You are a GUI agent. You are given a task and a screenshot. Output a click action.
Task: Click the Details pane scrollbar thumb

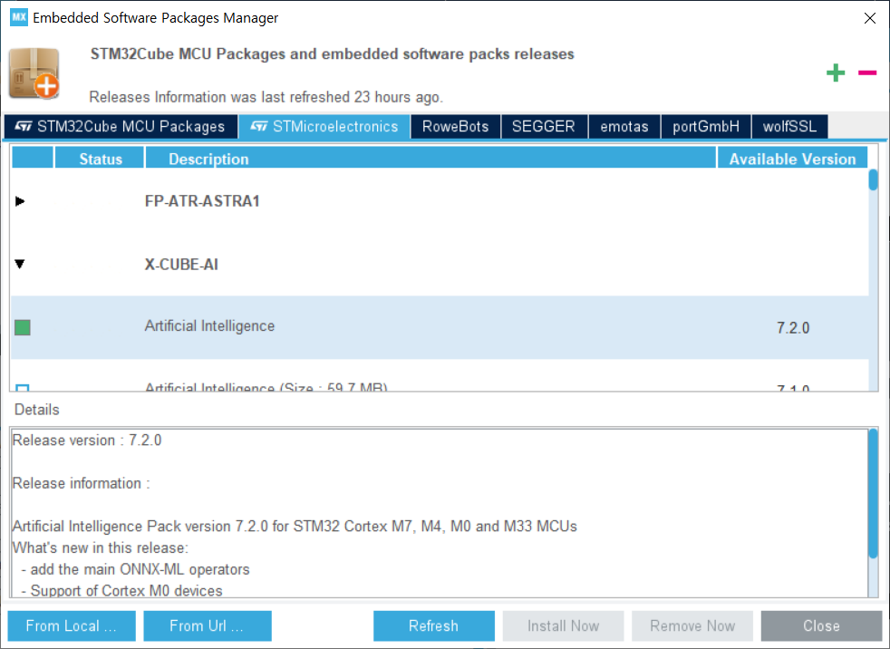[x=874, y=494]
